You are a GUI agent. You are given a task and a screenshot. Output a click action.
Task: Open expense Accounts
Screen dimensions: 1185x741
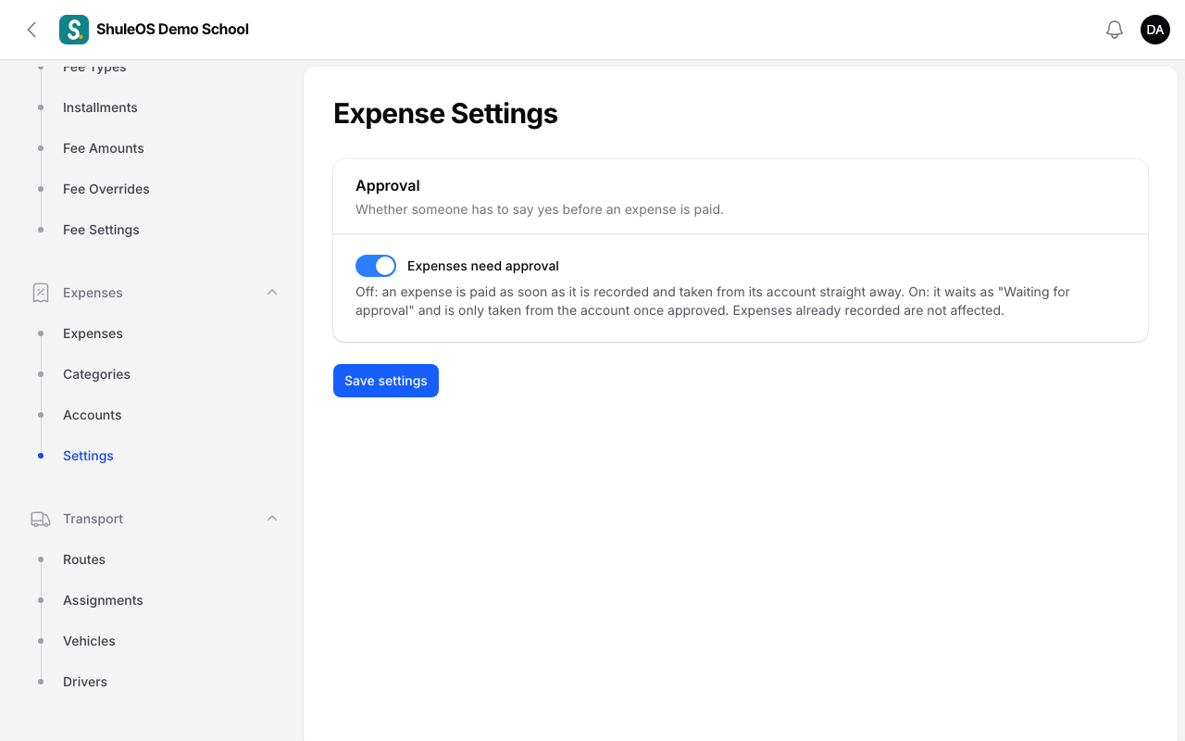(x=93, y=415)
